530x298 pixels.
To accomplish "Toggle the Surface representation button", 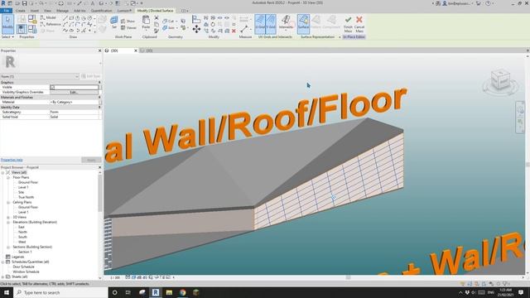I will (303, 24).
